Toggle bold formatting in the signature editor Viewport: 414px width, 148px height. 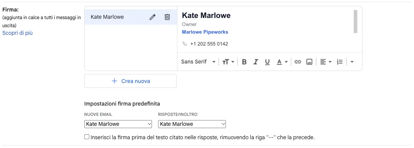coord(244,62)
